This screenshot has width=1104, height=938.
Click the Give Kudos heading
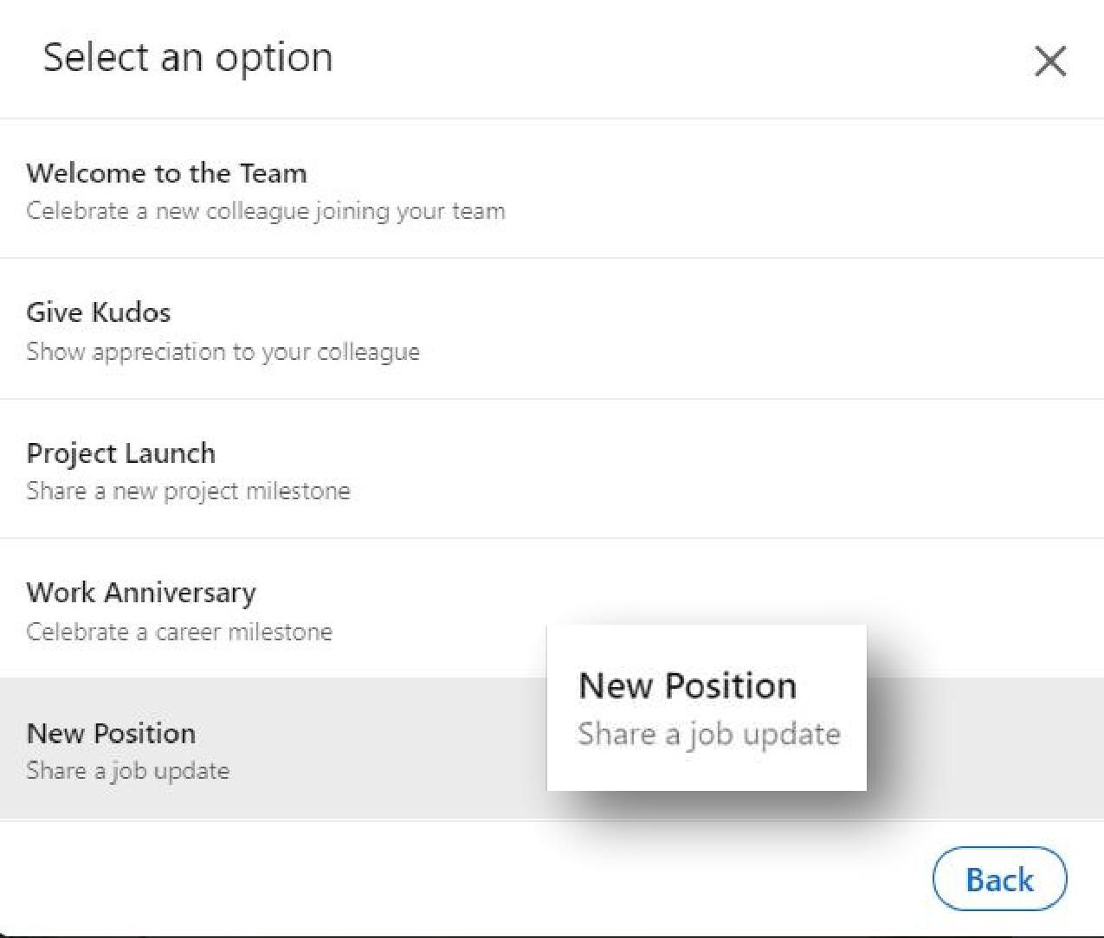click(x=99, y=312)
